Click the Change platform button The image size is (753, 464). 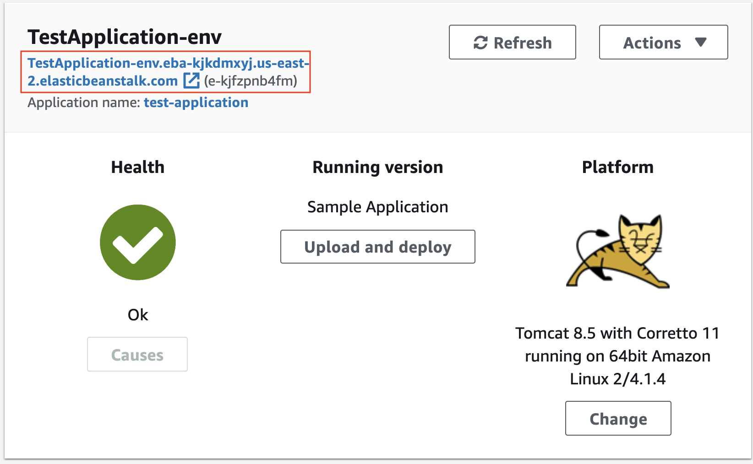[618, 418]
